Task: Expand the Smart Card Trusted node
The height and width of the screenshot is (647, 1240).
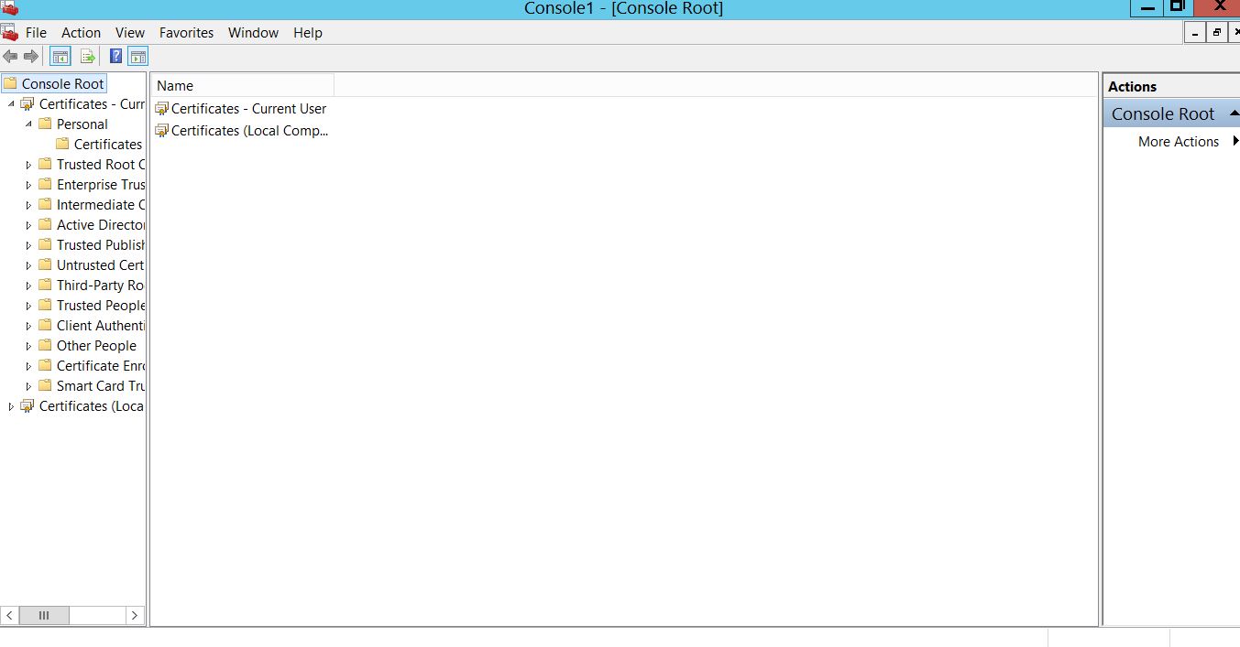Action: pos(28,386)
